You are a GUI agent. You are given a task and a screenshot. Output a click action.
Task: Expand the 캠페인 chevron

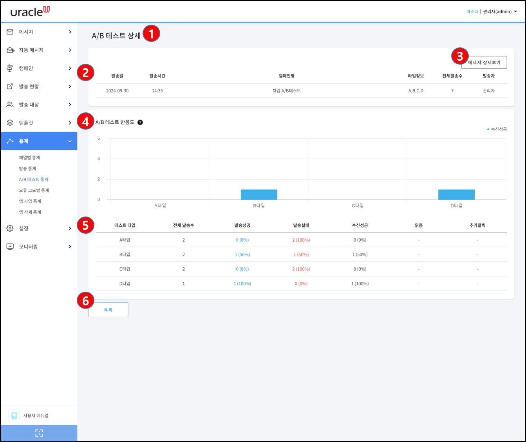[x=70, y=68]
